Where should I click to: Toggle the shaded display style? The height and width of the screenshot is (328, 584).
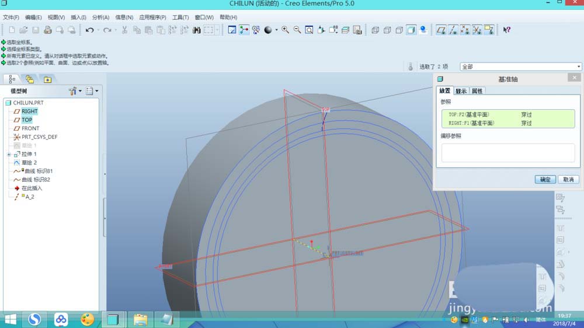click(x=411, y=30)
